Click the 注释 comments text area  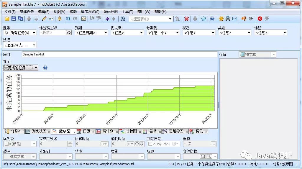(259, 110)
